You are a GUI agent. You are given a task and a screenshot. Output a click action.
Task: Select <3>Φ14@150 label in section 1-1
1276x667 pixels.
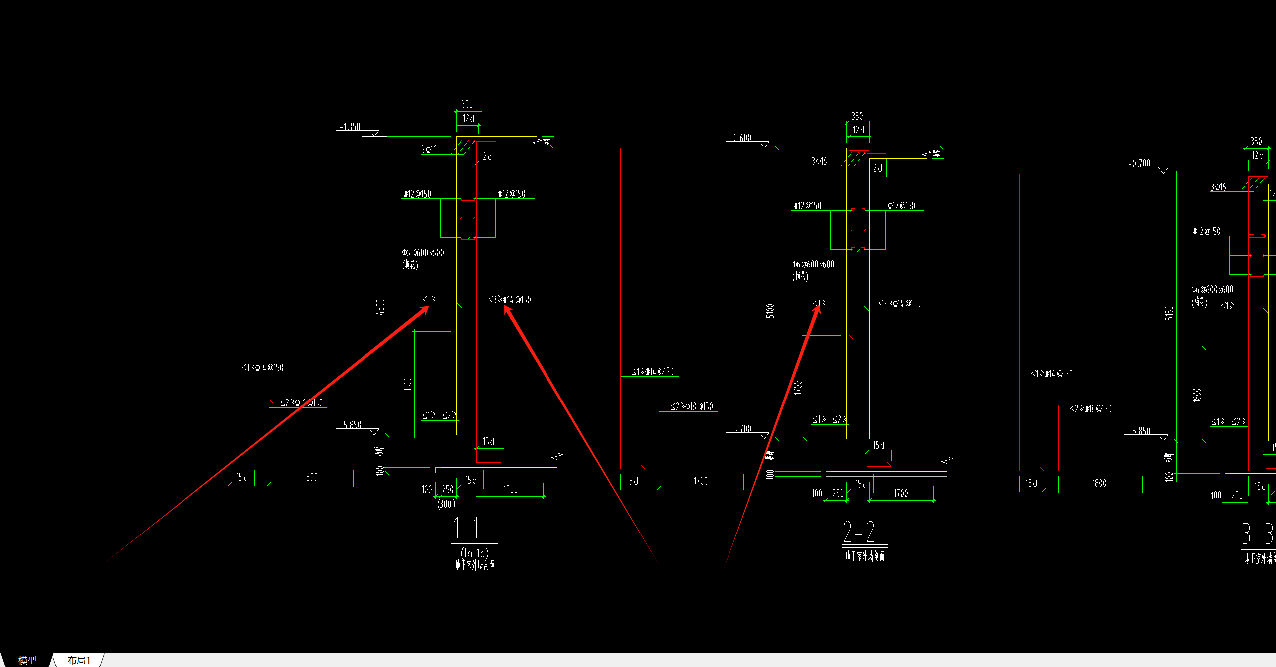click(x=510, y=299)
